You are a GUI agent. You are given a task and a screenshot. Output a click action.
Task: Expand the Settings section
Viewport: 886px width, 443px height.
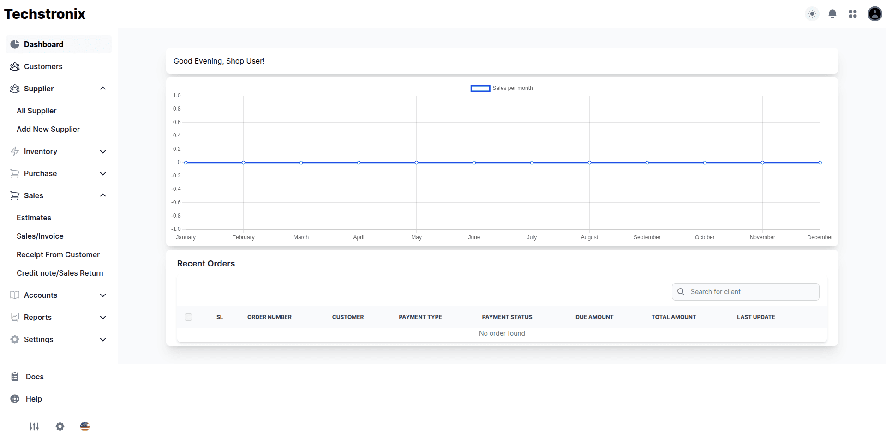coord(102,339)
